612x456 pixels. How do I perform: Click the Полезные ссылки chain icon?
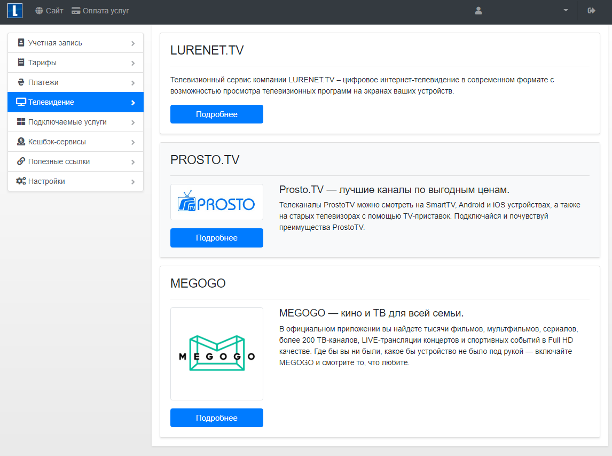click(x=21, y=161)
